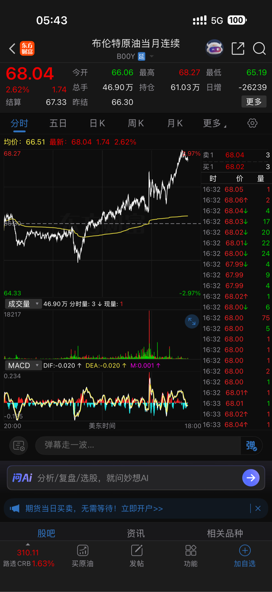The width and height of the screenshot is (272, 592).
Task: Open the 相关品种 tab
Action: 225,533
